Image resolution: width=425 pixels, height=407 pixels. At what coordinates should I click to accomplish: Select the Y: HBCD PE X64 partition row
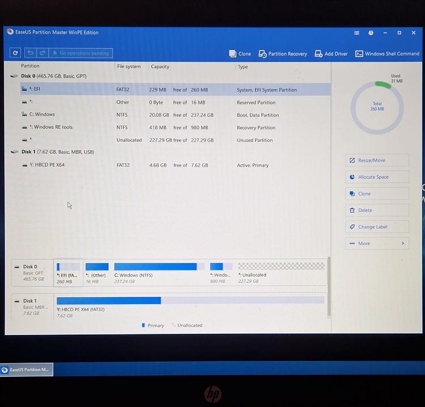point(170,165)
